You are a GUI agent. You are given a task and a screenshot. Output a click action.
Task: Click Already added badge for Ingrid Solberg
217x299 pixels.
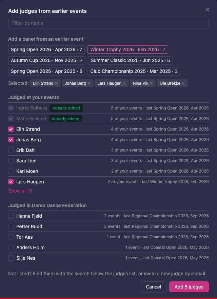click(66, 108)
